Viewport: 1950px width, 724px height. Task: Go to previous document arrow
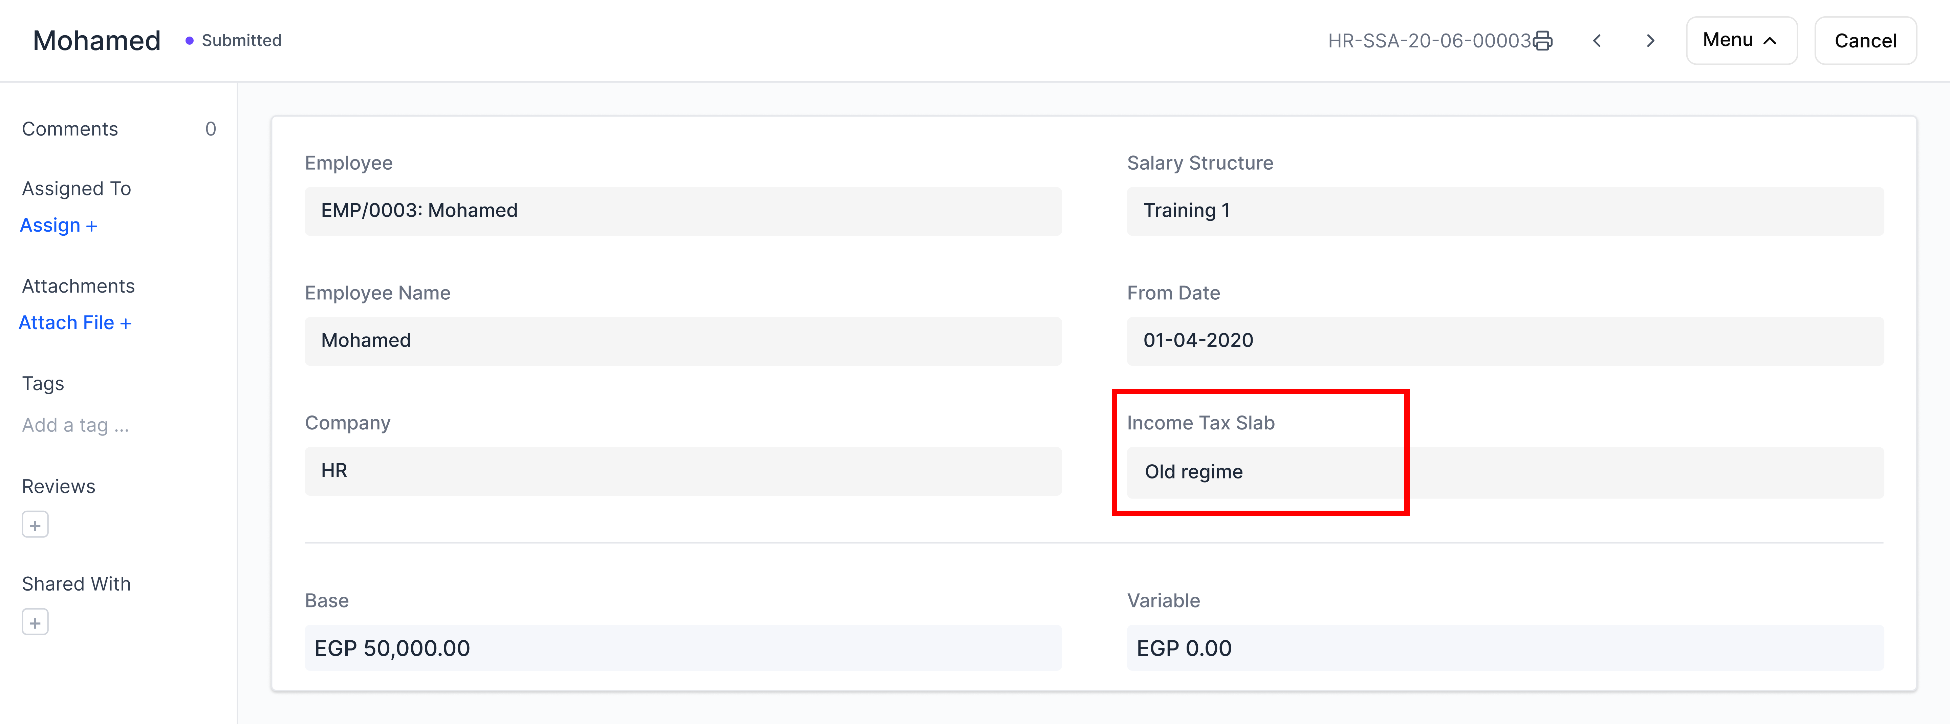tap(1597, 41)
